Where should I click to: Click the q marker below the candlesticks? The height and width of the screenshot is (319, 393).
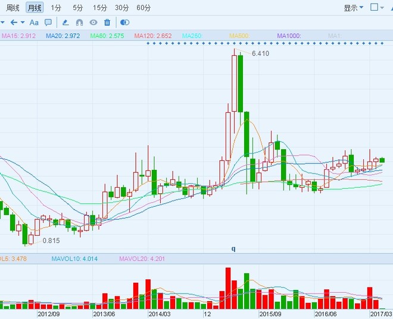click(x=233, y=249)
